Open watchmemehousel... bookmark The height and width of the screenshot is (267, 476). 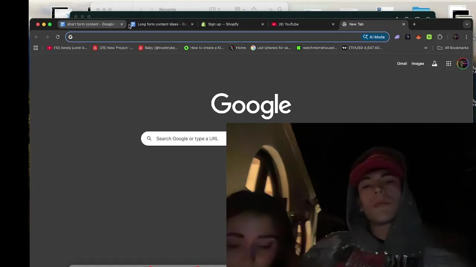316,47
